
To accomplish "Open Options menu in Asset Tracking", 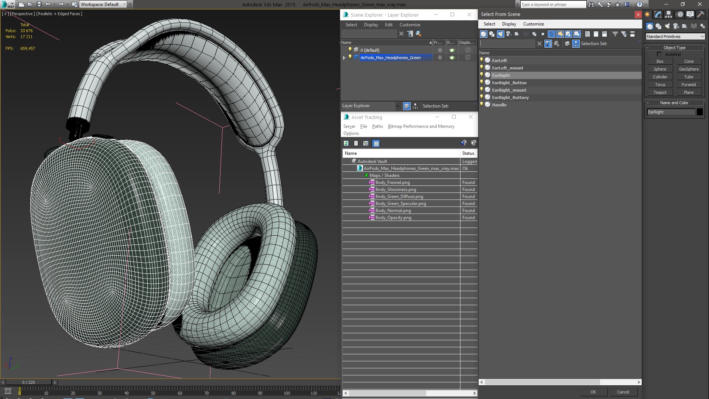I will coord(351,133).
